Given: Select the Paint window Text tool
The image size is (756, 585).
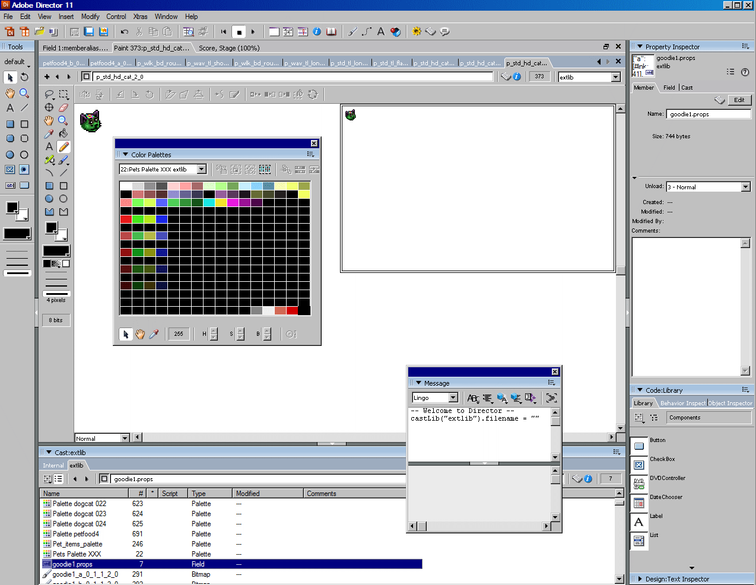Looking at the screenshot, I should 49,147.
